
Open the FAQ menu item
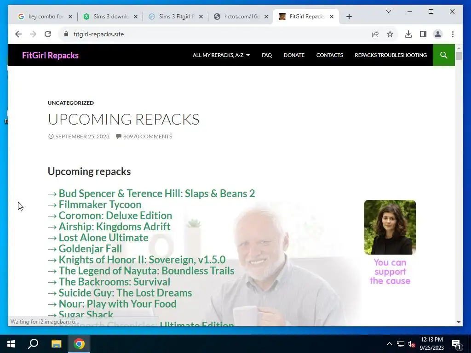pos(267,55)
